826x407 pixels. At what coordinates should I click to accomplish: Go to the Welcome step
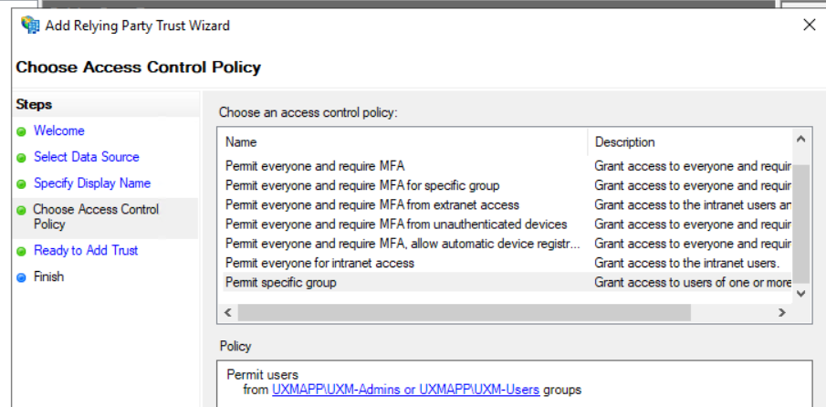58,130
